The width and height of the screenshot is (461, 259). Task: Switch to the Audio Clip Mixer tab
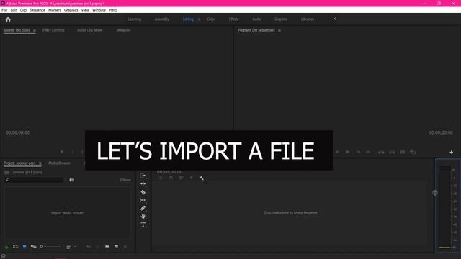[x=89, y=30]
